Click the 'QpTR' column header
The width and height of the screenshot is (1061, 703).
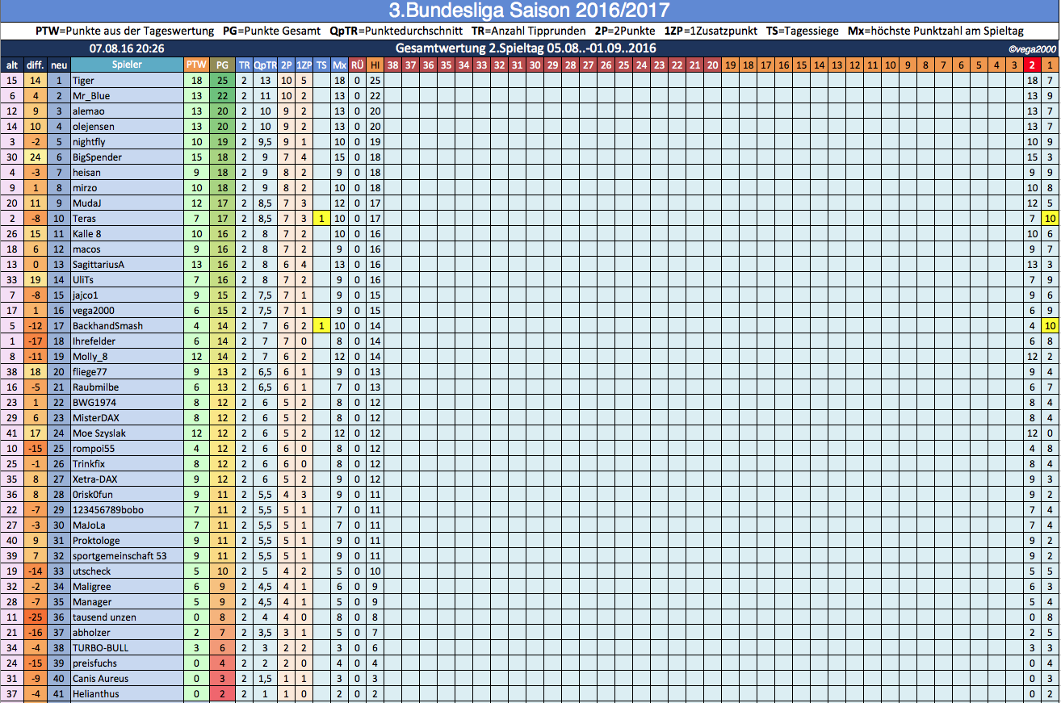click(265, 65)
